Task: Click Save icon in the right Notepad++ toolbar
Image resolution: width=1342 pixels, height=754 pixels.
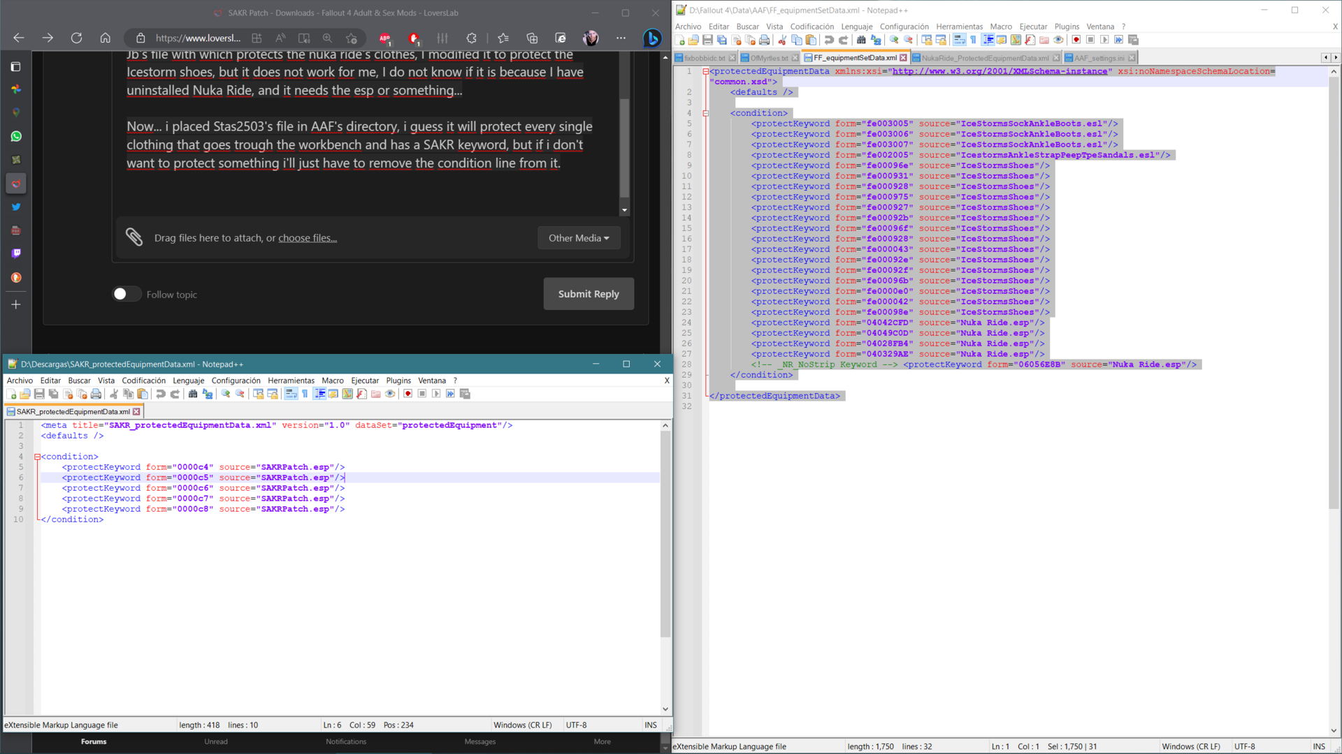Action: (x=707, y=40)
